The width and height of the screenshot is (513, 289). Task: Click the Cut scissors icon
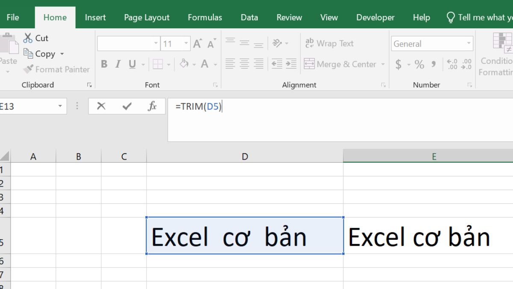[x=28, y=38]
